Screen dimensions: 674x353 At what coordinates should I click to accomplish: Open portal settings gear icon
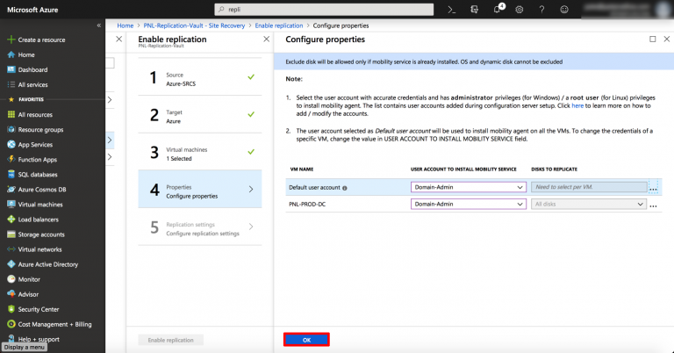point(520,10)
